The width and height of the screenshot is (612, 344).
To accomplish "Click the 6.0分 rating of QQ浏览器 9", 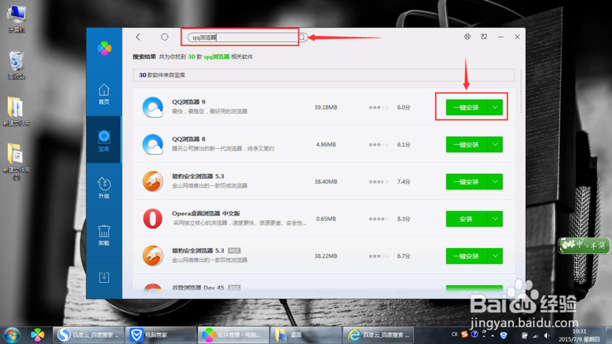I will 403,107.
